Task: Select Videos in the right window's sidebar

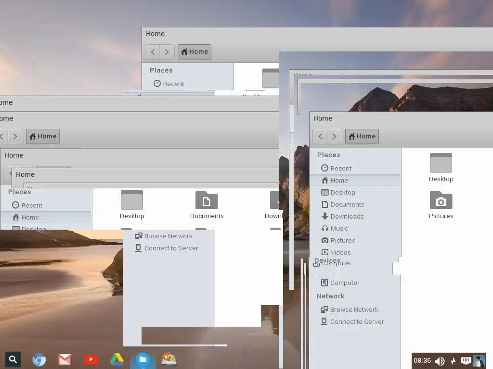Action: [x=336, y=253]
